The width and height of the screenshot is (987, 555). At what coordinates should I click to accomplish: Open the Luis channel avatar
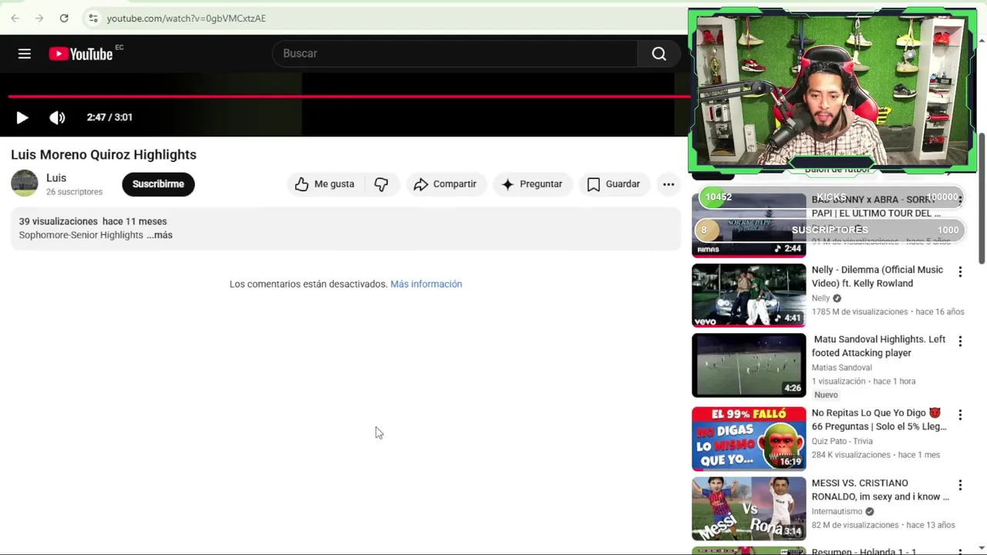(24, 183)
